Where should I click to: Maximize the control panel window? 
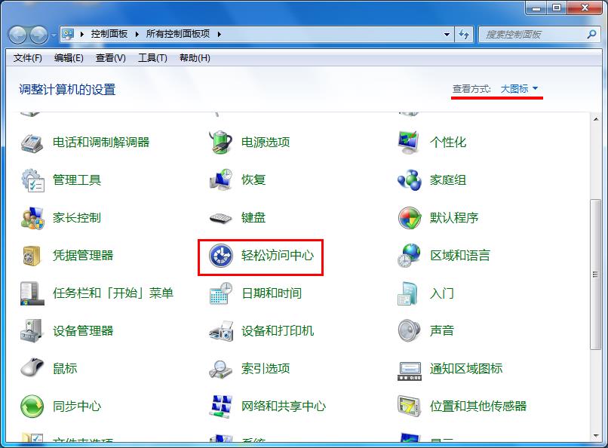click(557, 8)
